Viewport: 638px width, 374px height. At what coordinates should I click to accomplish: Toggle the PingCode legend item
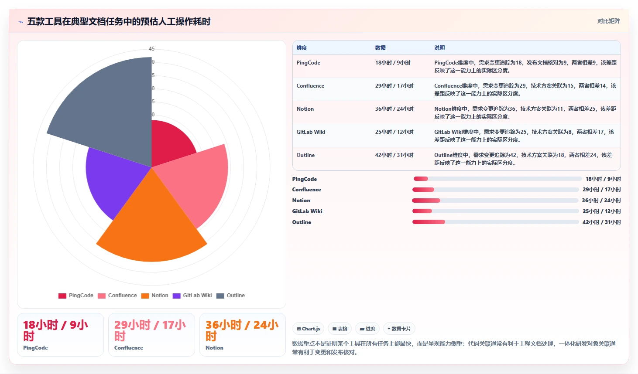76,296
